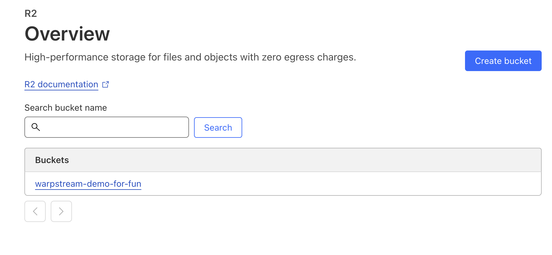Click the Search bucket name label
Image resolution: width=552 pixels, height=255 pixels.
point(66,108)
